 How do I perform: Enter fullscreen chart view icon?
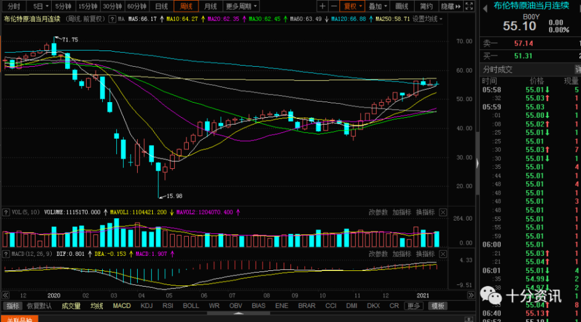469,6
